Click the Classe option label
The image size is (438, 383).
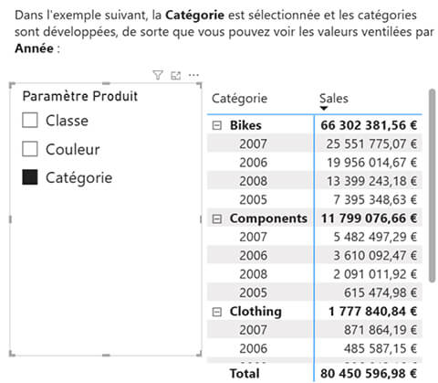click(x=67, y=121)
